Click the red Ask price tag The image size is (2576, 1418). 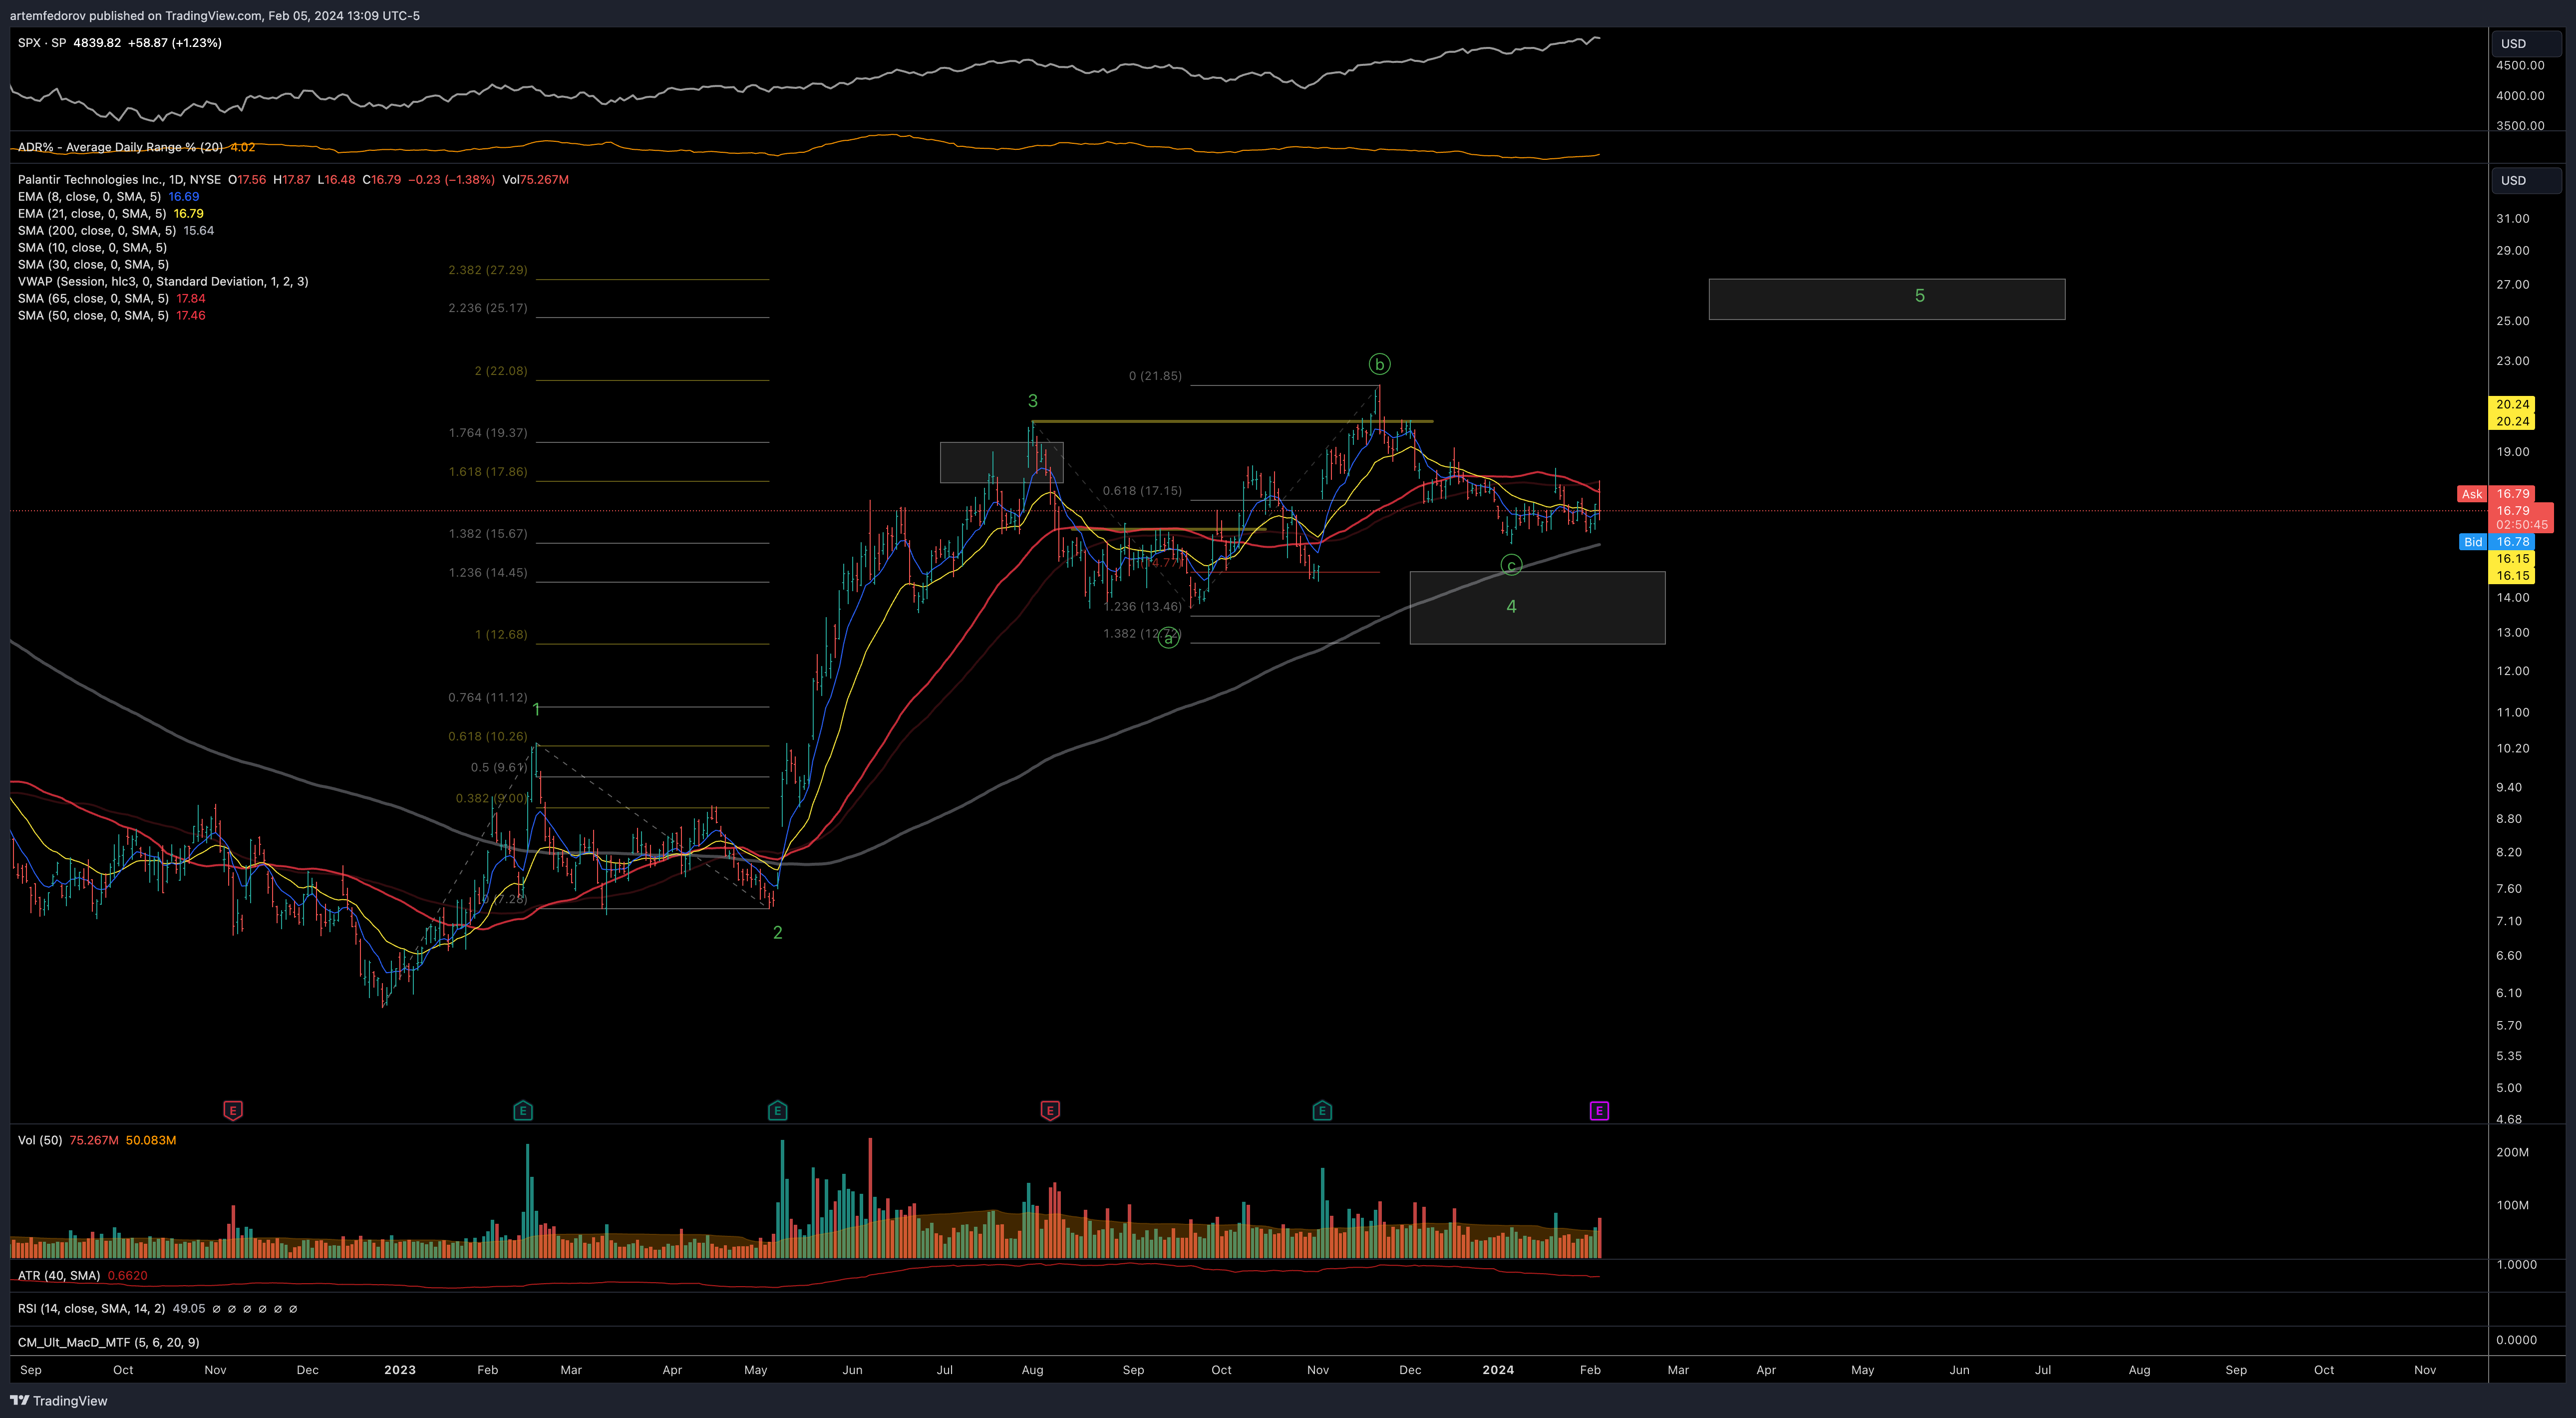pyautogui.click(x=2495, y=494)
